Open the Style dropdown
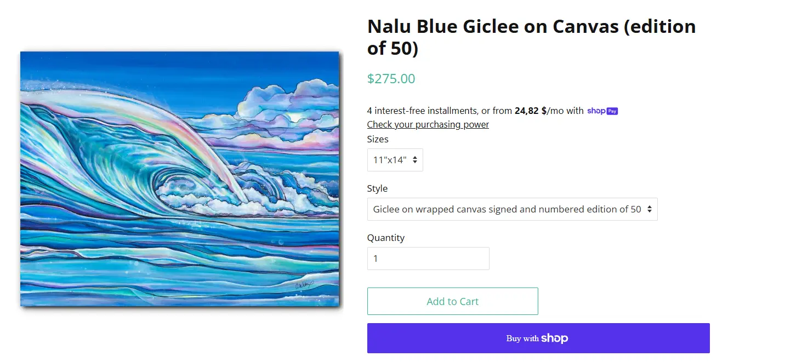 (x=512, y=209)
